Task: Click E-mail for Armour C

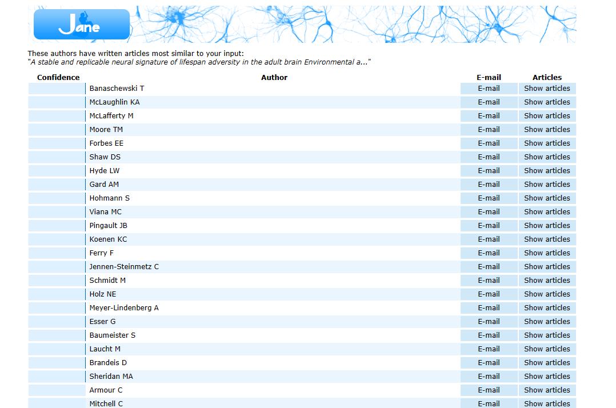Action: (x=489, y=390)
